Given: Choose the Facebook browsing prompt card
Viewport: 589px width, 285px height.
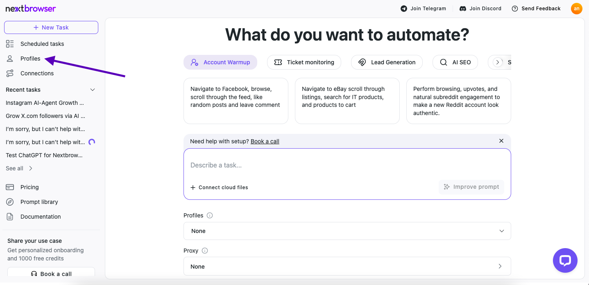Looking at the screenshot, I should 236,101.
